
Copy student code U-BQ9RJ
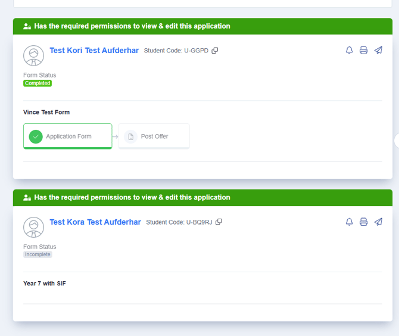219,222
